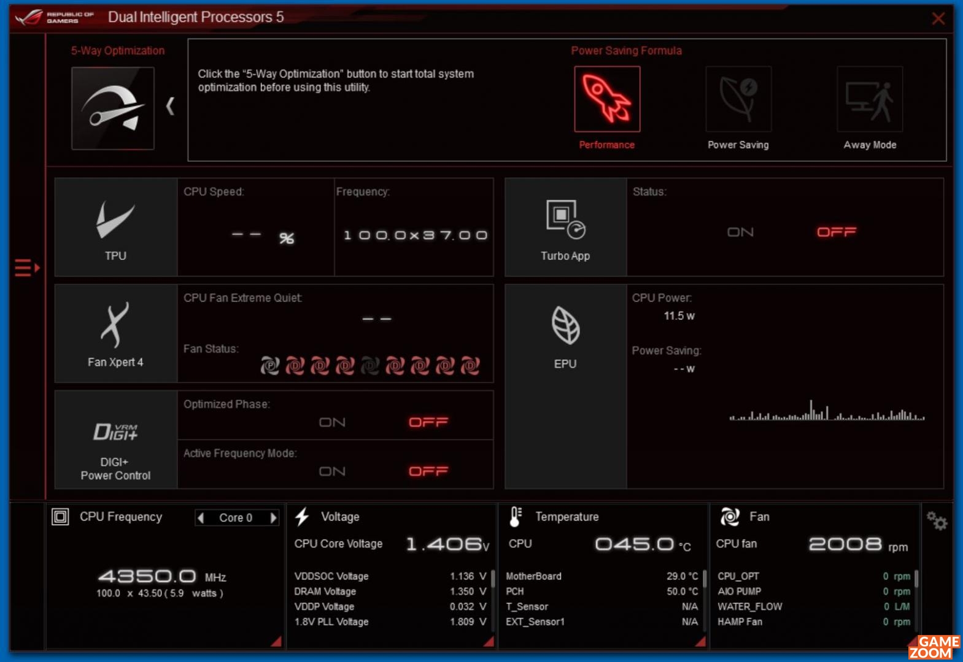Click the Core 0 selector label

click(x=236, y=518)
